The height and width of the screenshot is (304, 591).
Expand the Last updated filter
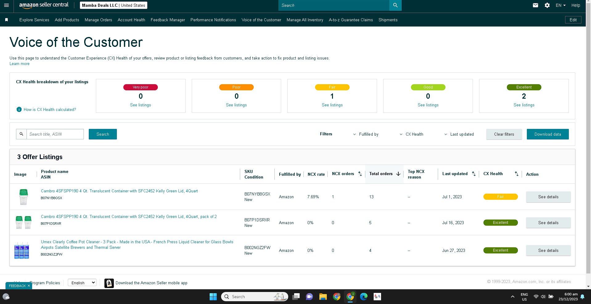459,134
